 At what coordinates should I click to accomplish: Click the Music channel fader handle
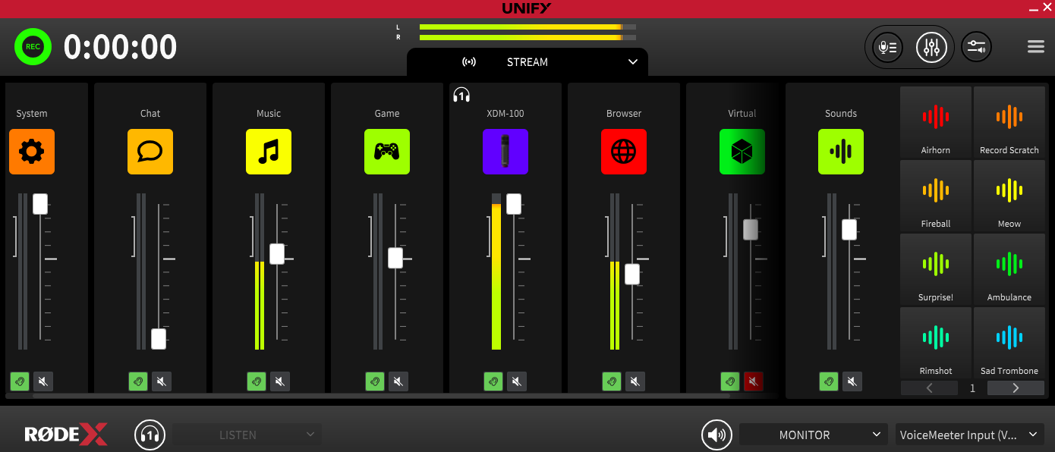(x=277, y=254)
